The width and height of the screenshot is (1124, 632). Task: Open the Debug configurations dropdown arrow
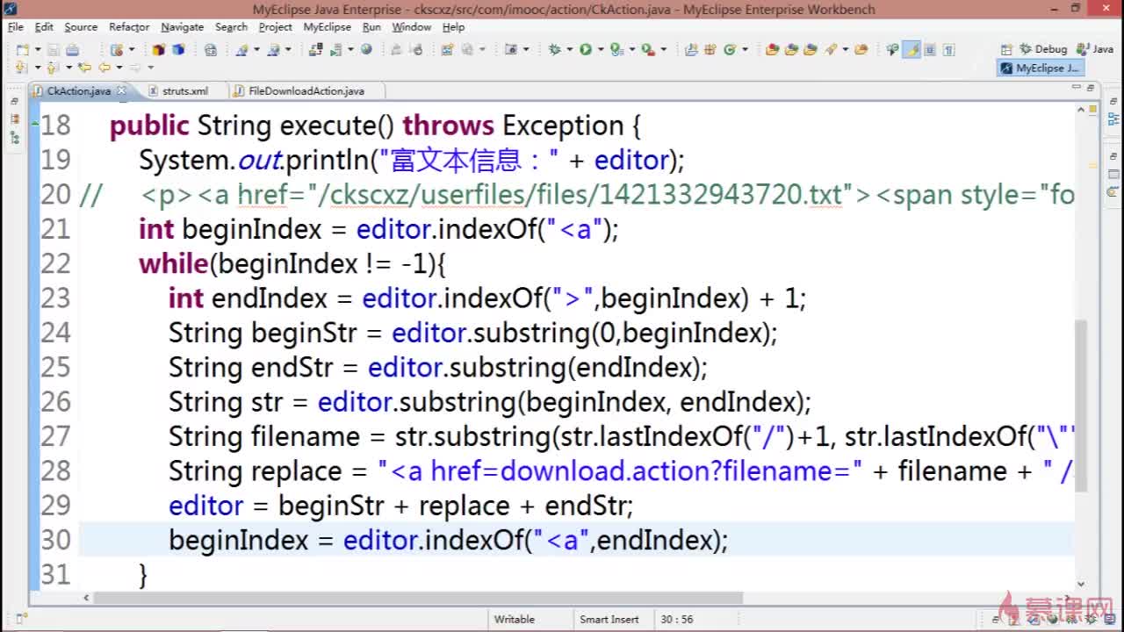click(x=570, y=49)
